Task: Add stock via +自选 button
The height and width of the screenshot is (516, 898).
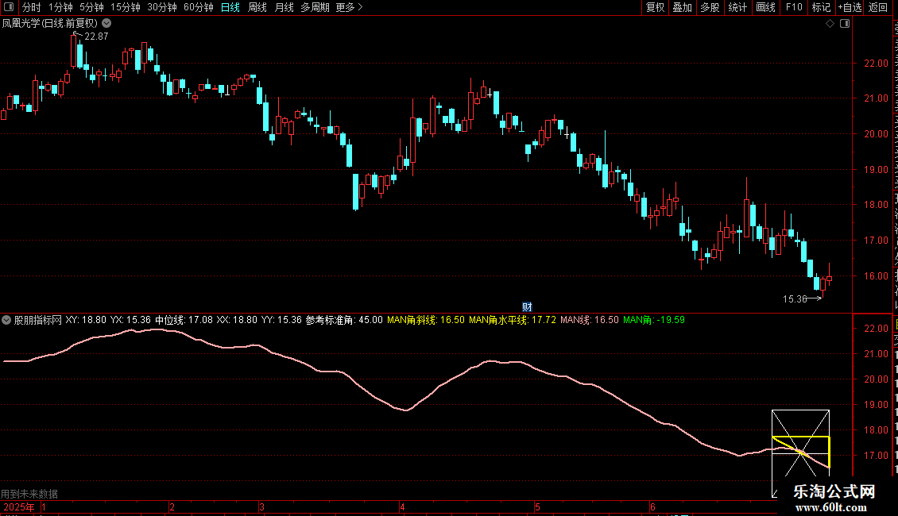Action: pos(850,7)
